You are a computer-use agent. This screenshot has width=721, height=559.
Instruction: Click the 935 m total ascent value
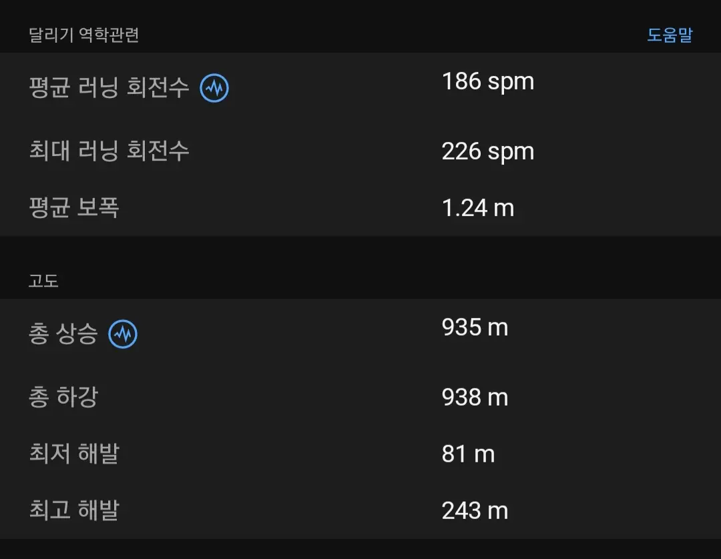(475, 328)
